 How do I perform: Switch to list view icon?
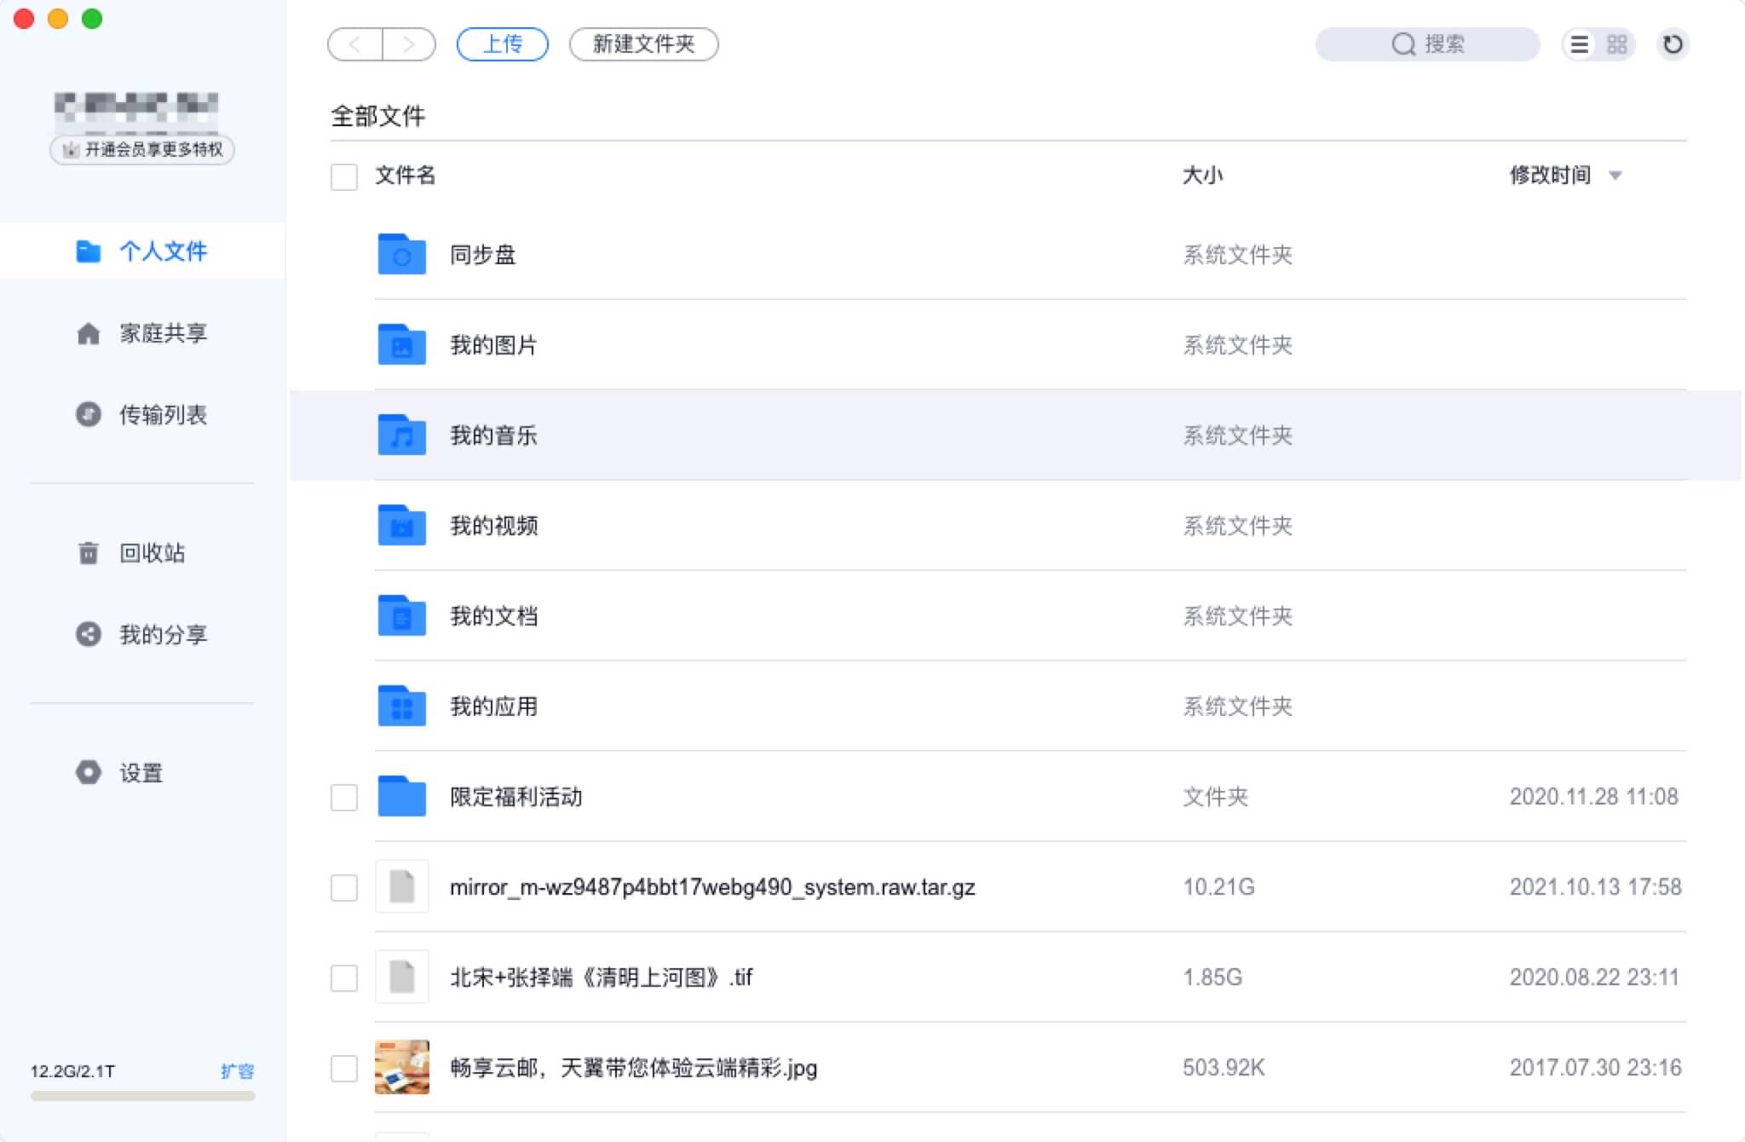pyautogui.click(x=1580, y=44)
